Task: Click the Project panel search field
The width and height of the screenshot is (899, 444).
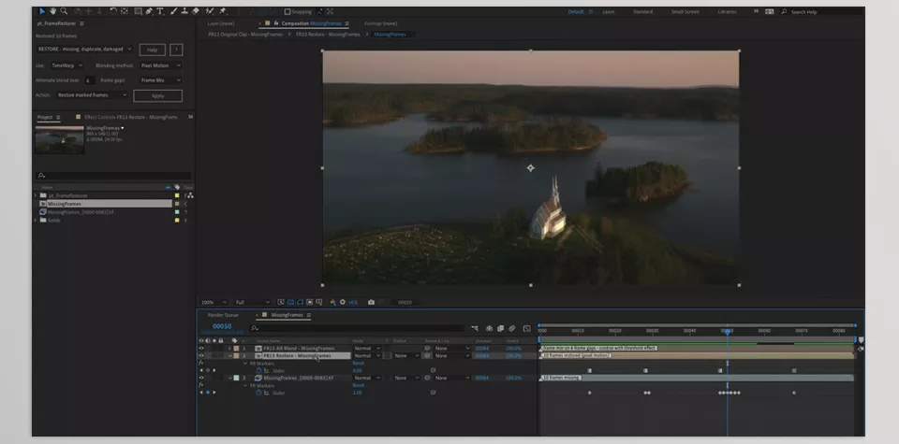Action: 113,176
